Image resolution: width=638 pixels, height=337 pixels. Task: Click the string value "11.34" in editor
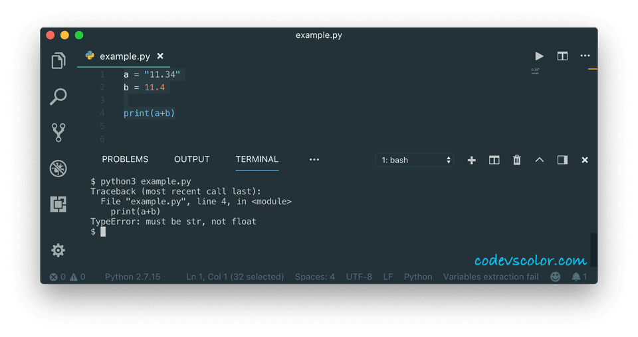(x=162, y=75)
